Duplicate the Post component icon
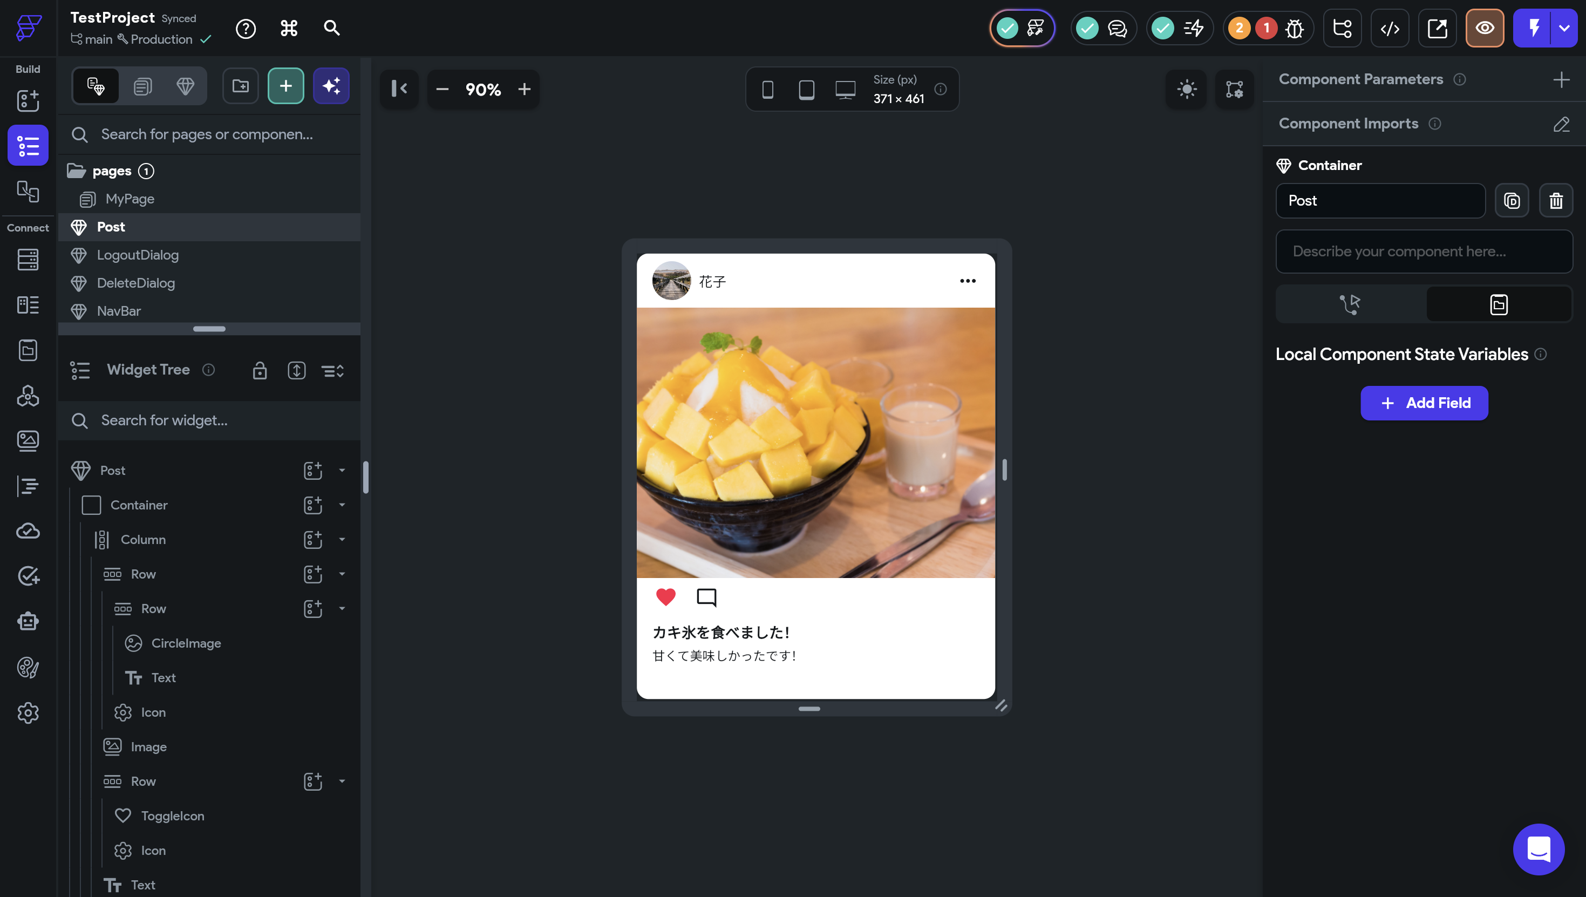The width and height of the screenshot is (1586, 897). [1512, 201]
